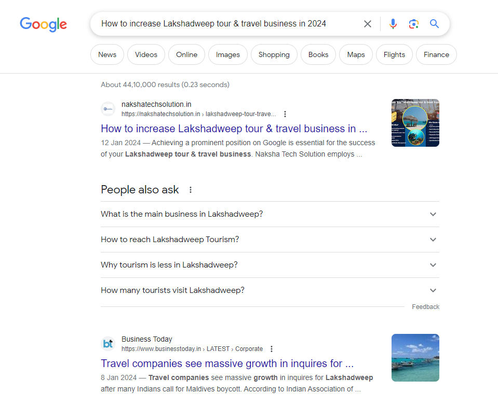Expand 'How to reach Lakshadweep Tourism?' question

(270, 240)
